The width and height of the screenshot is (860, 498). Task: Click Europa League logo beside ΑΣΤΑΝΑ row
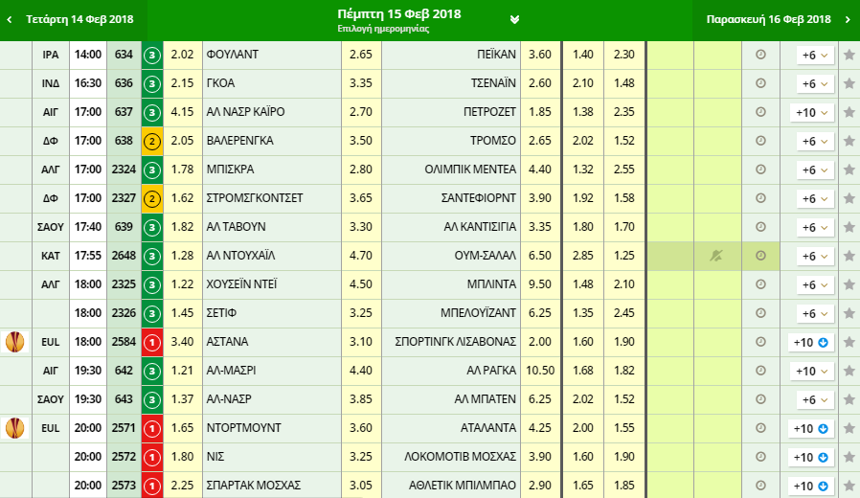15,342
